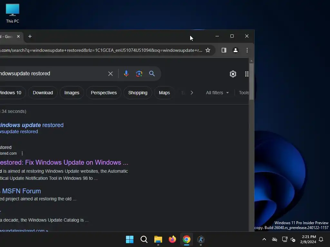Image resolution: width=330 pixels, height=247 pixels.
Task: Click the 'wsupdate restored' search instead link
Action: (x=19, y=132)
